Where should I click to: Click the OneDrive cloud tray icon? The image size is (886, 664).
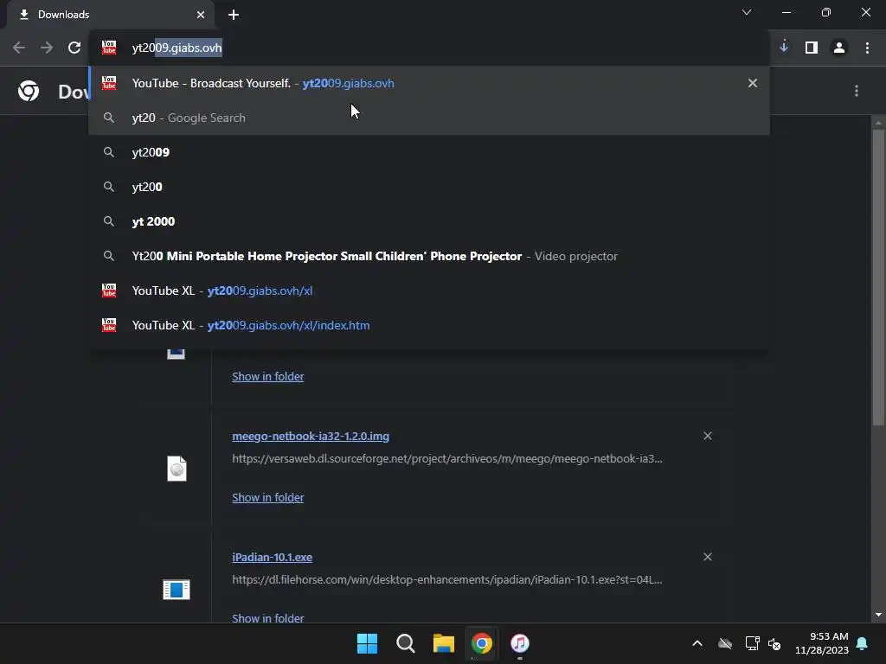pyautogui.click(x=725, y=643)
